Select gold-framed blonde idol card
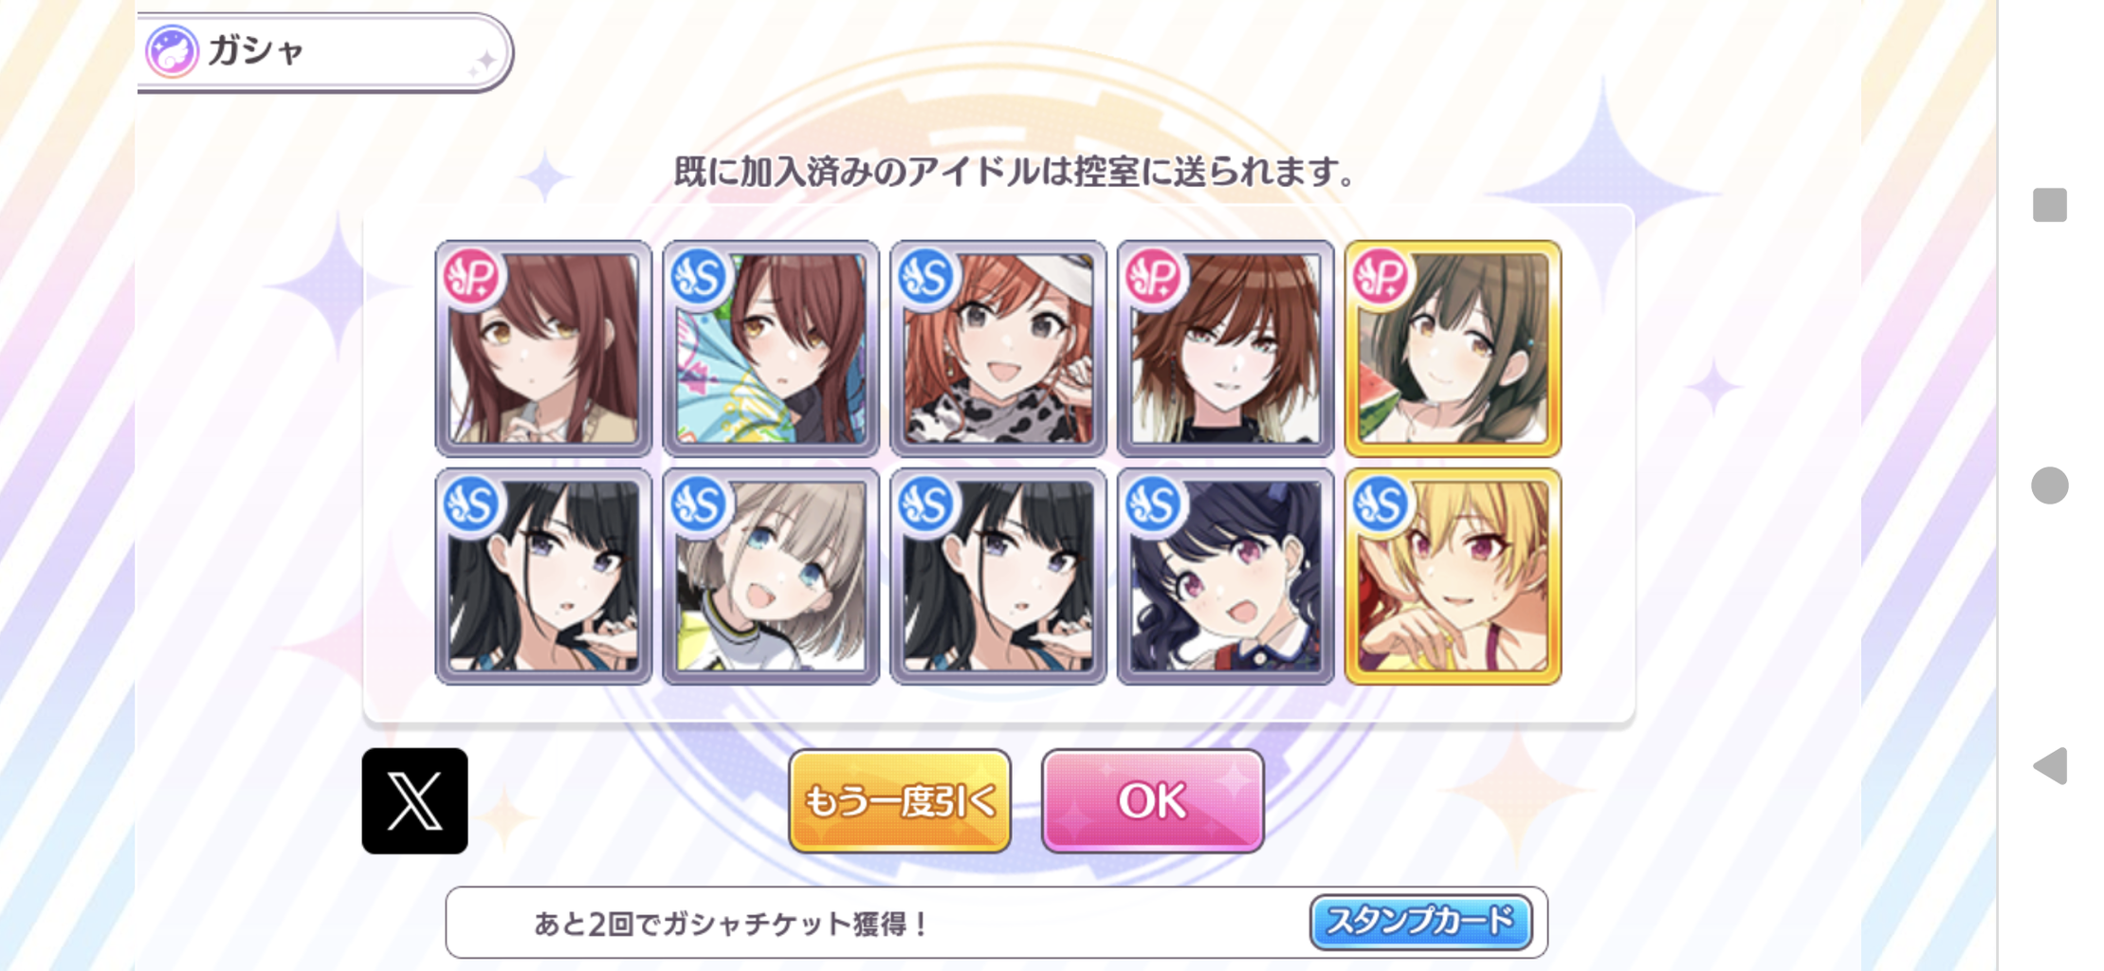This screenshot has height=971, width=2104. pyautogui.click(x=1453, y=576)
